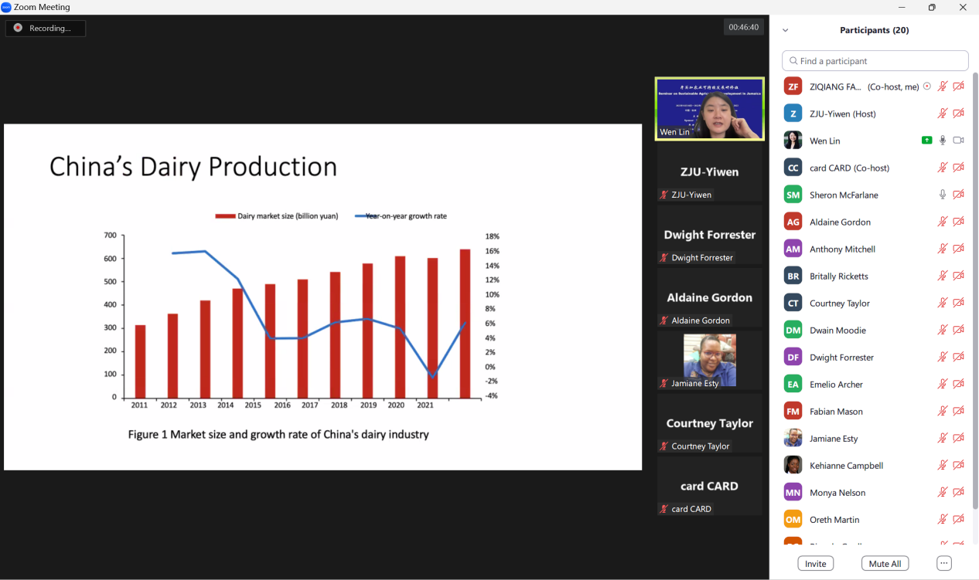Screen dimensions: 979x580
Task: Click Wen Lin's microphone icon in list
Action: 943,141
